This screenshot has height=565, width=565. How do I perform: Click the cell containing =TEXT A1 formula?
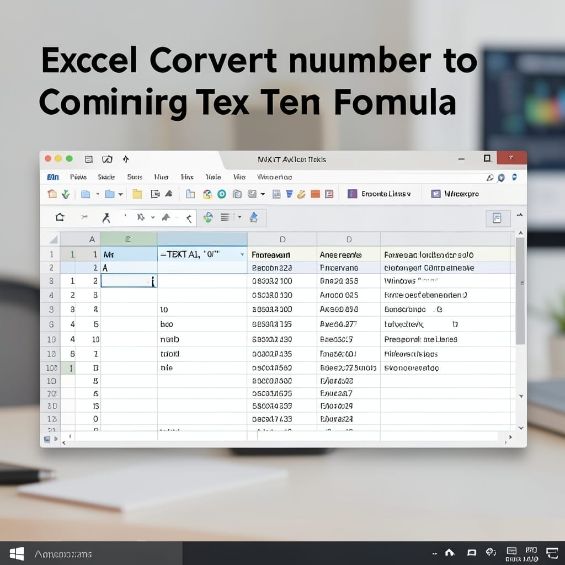(202, 254)
